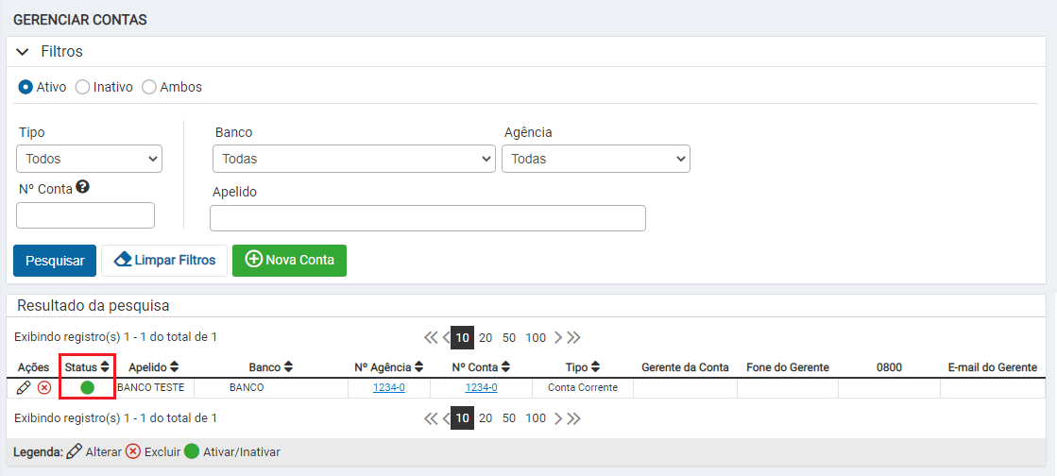The width and height of the screenshot is (1057, 476).
Task: Sort by Banco column using sort arrows
Action: (288, 367)
